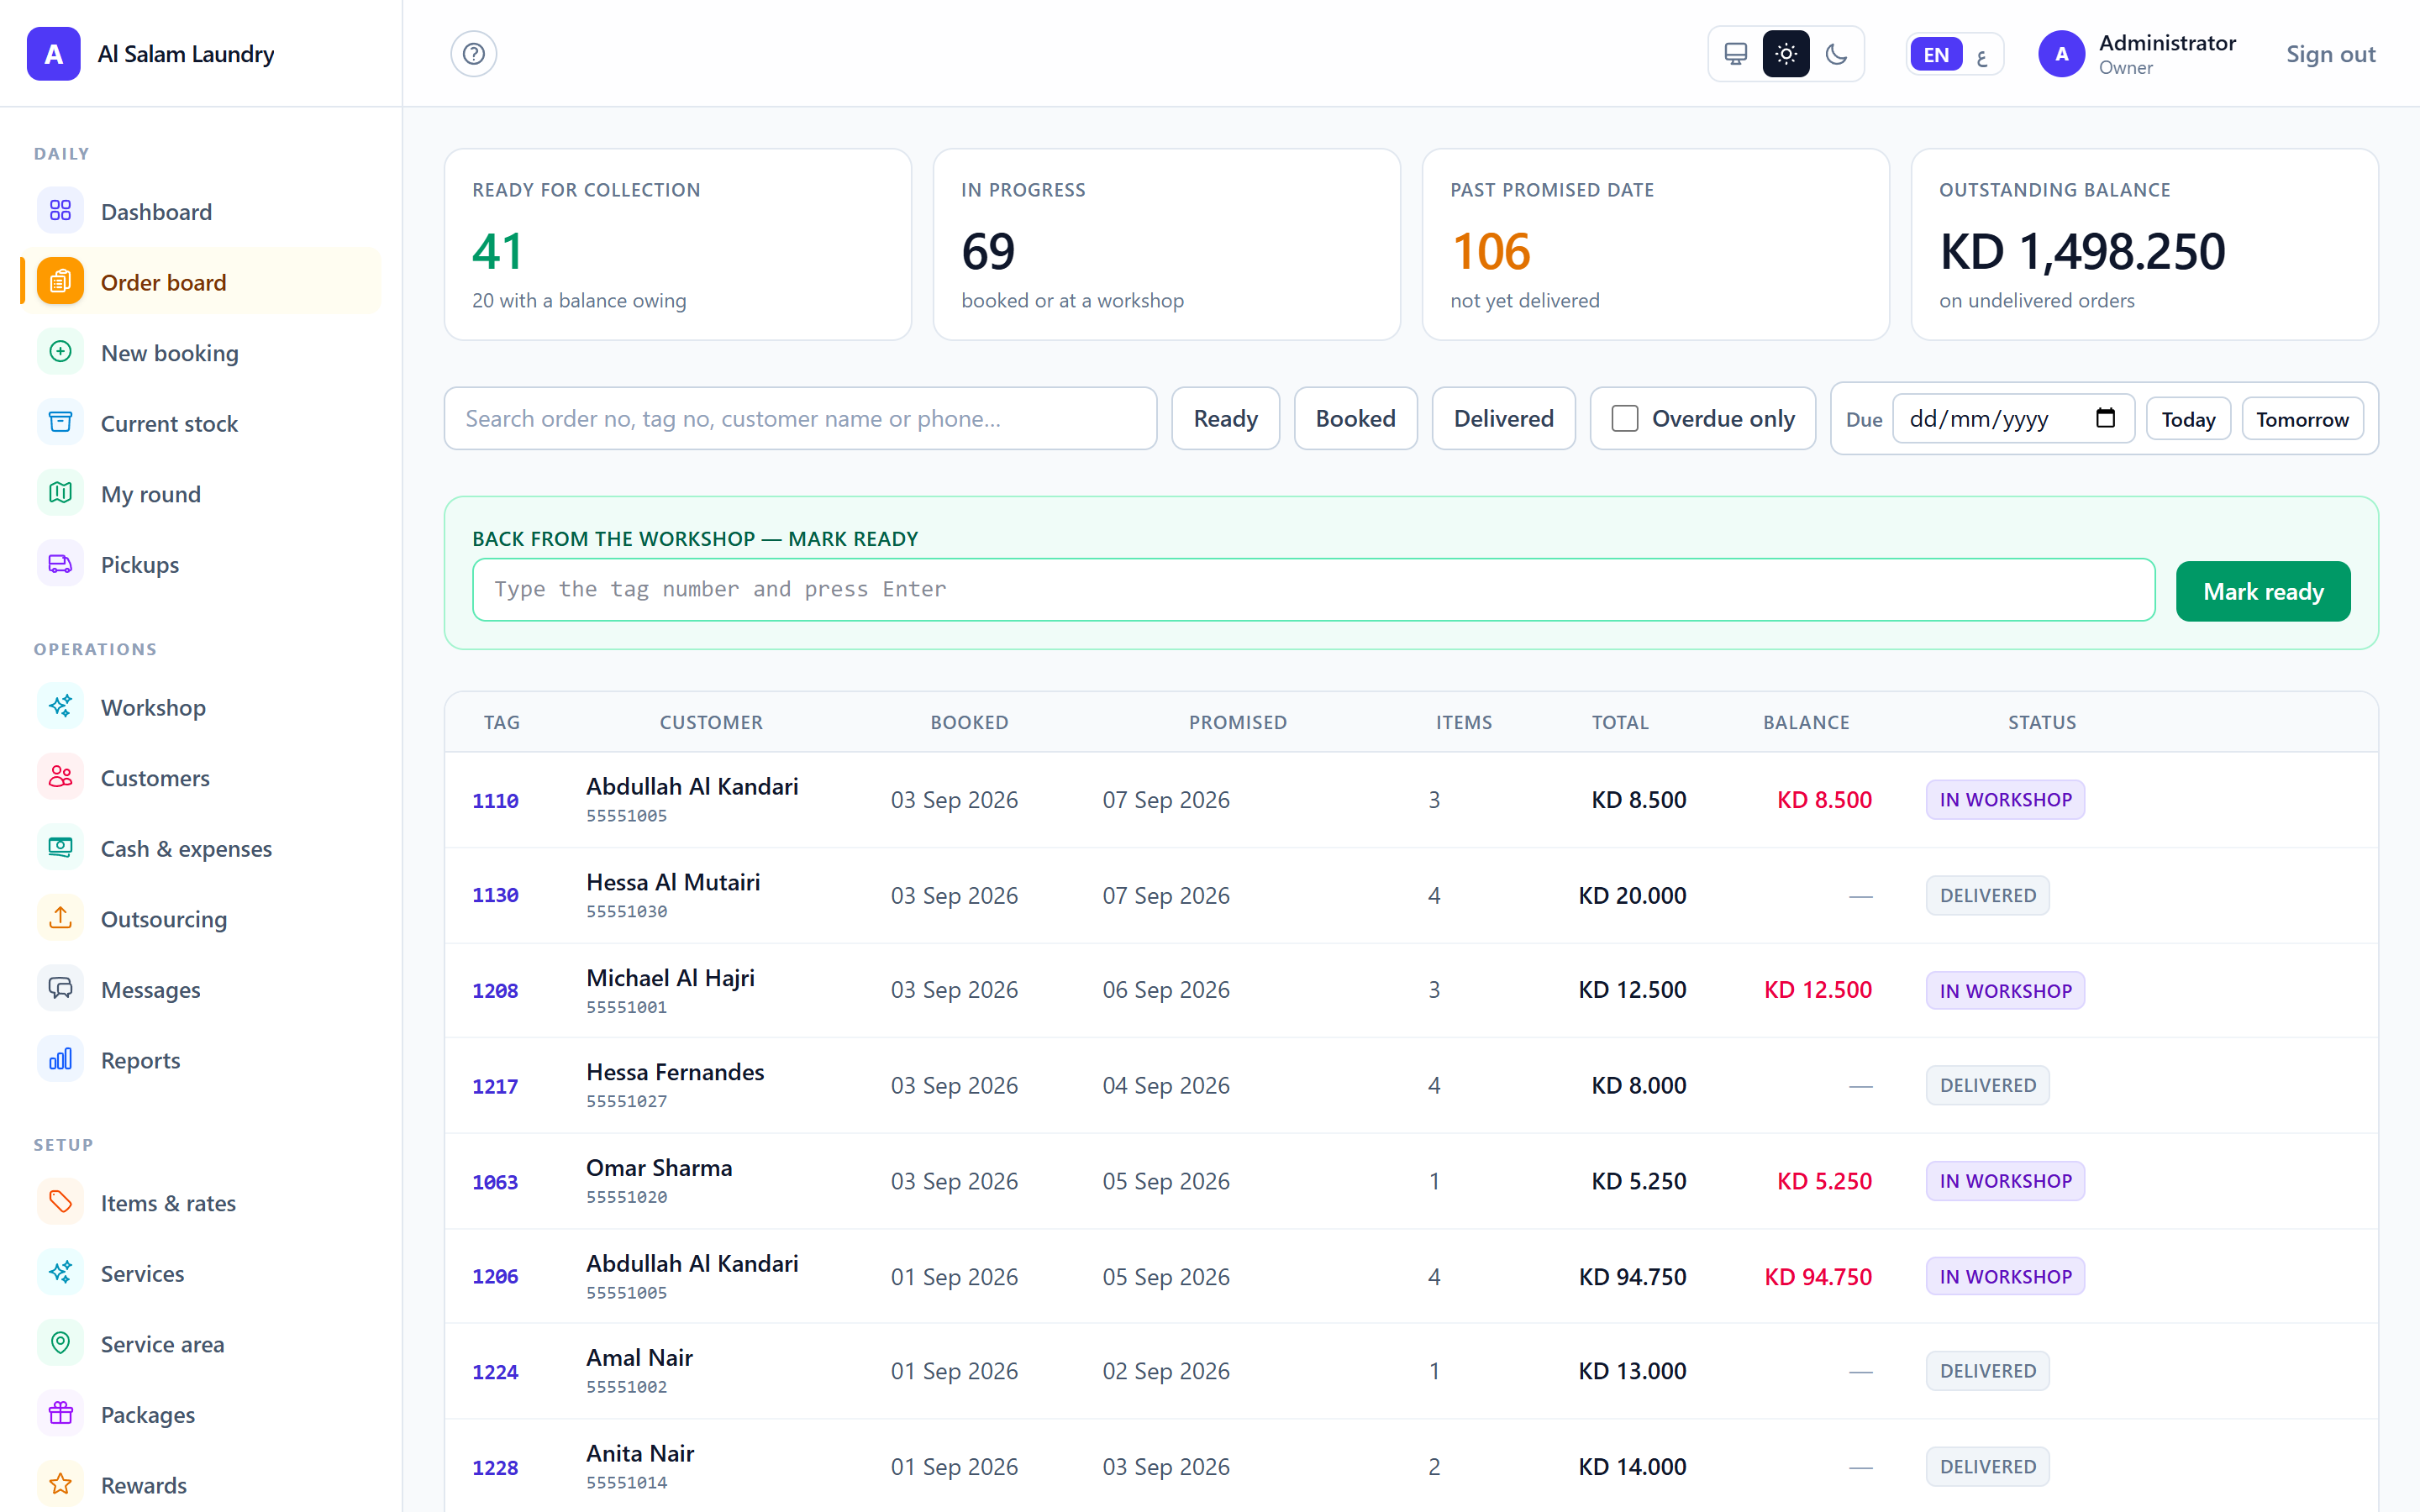2420x1512 pixels.
Task: Open order tag 1063
Action: coord(495,1182)
